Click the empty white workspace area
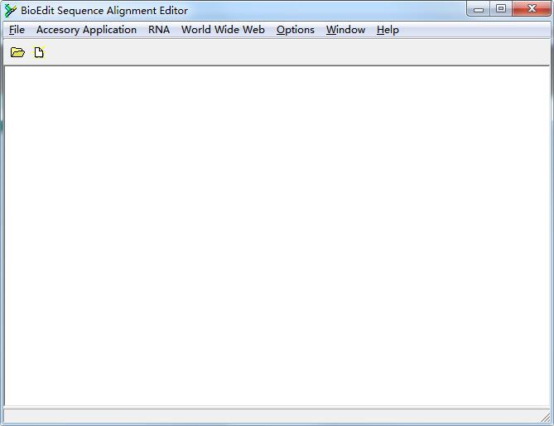The image size is (554, 426). click(x=277, y=236)
